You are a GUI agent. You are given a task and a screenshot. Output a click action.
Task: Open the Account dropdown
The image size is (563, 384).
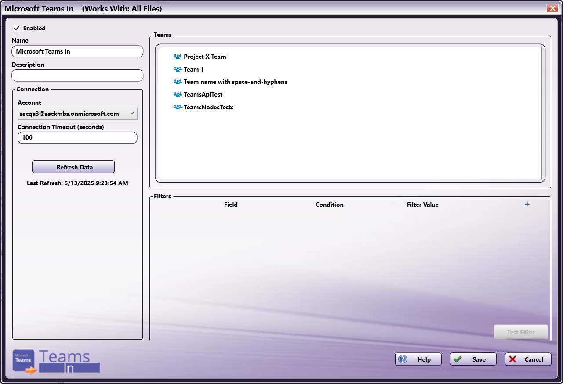[x=77, y=114]
